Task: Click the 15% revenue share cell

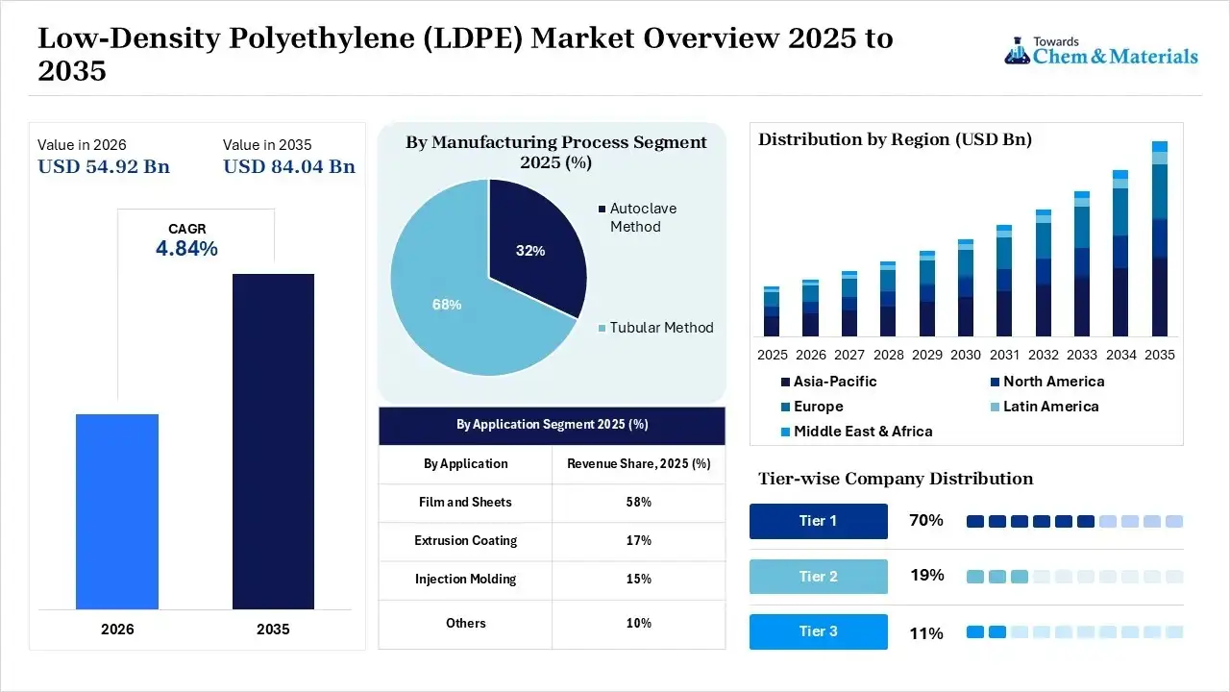Action: pyautogui.click(x=639, y=580)
